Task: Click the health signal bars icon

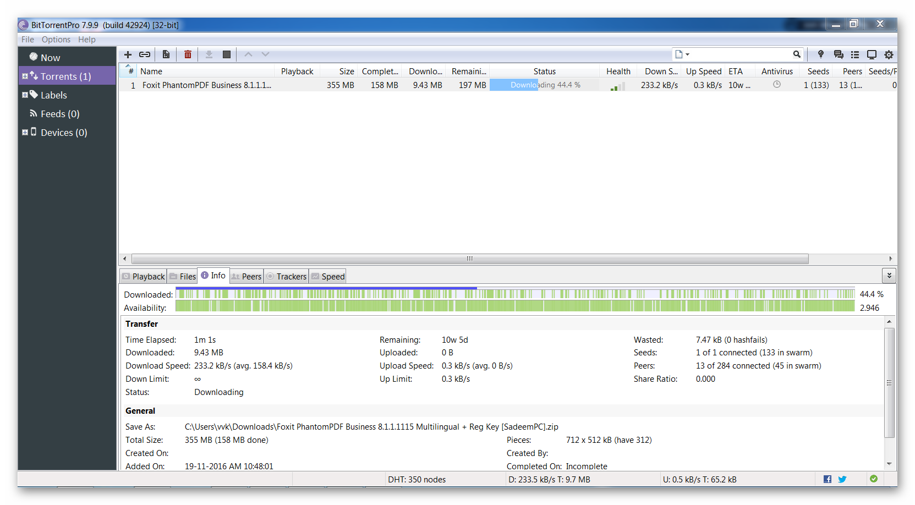Action: click(618, 86)
